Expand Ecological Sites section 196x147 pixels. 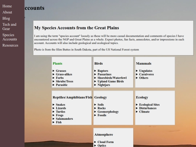(148, 105)
